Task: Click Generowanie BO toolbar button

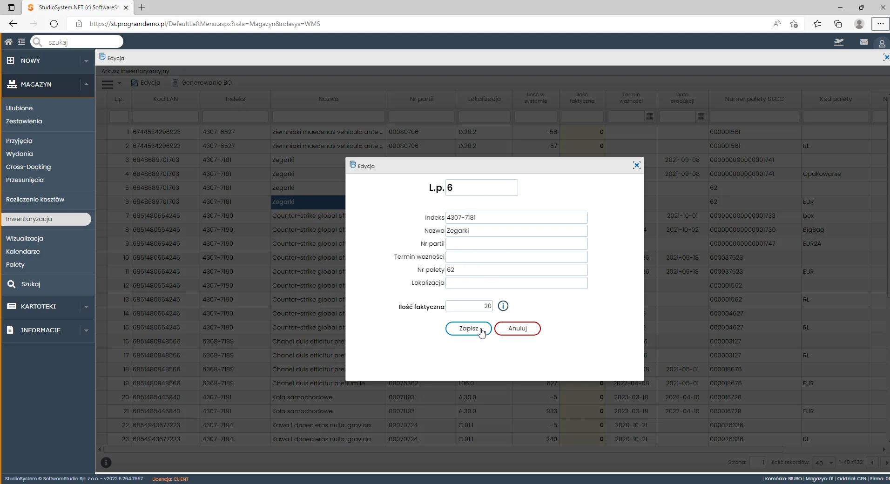Action: point(202,83)
